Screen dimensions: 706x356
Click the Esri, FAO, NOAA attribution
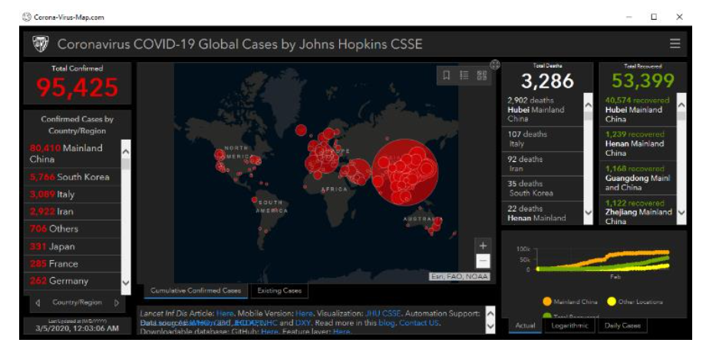point(459,276)
